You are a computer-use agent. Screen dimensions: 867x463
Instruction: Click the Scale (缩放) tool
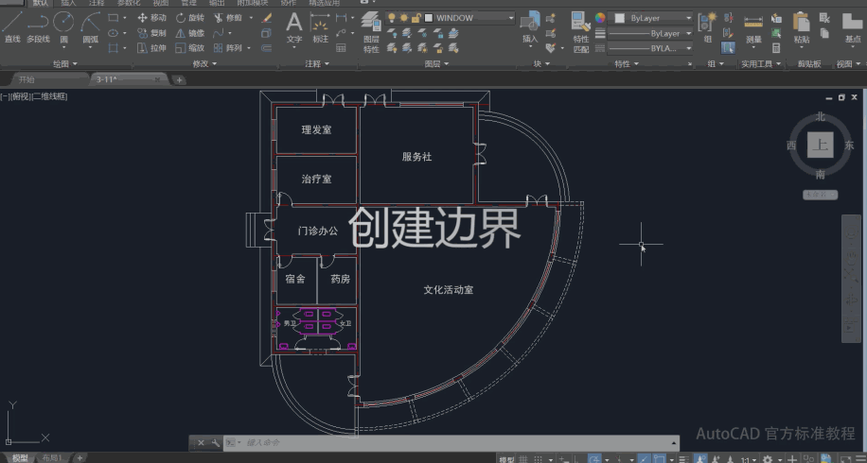(x=189, y=48)
